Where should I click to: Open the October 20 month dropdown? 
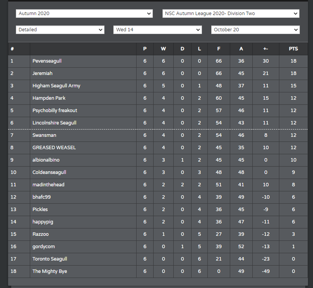(255, 30)
